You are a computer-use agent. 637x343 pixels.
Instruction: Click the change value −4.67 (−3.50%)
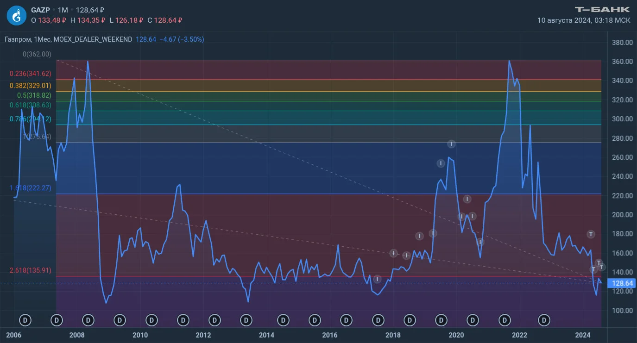coord(182,39)
